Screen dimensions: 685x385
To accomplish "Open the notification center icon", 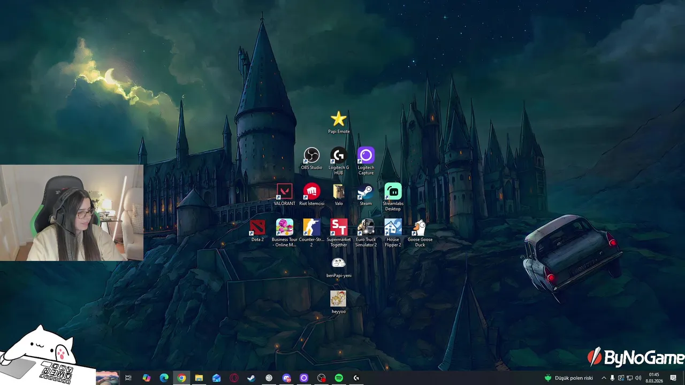I will [673, 378].
